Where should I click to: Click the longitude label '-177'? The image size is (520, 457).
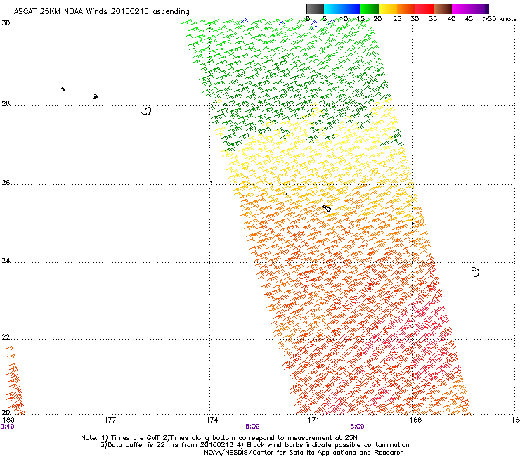[108, 420]
